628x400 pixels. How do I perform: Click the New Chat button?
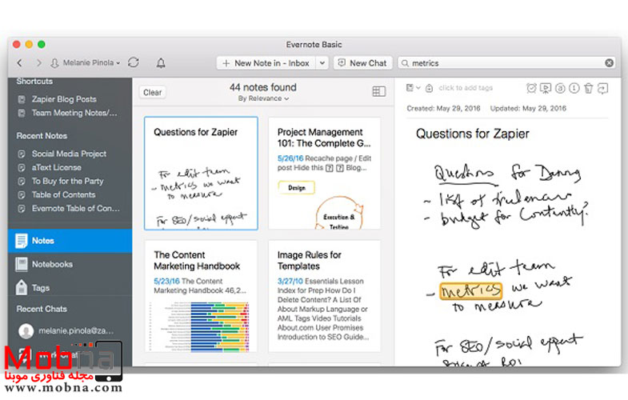pyautogui.click(x=362, y=62)
